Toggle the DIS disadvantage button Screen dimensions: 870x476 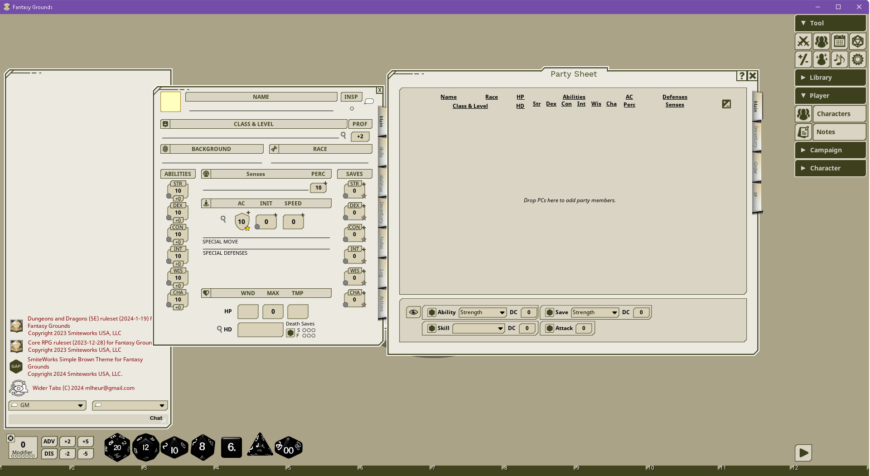click(x=49, y=454)
